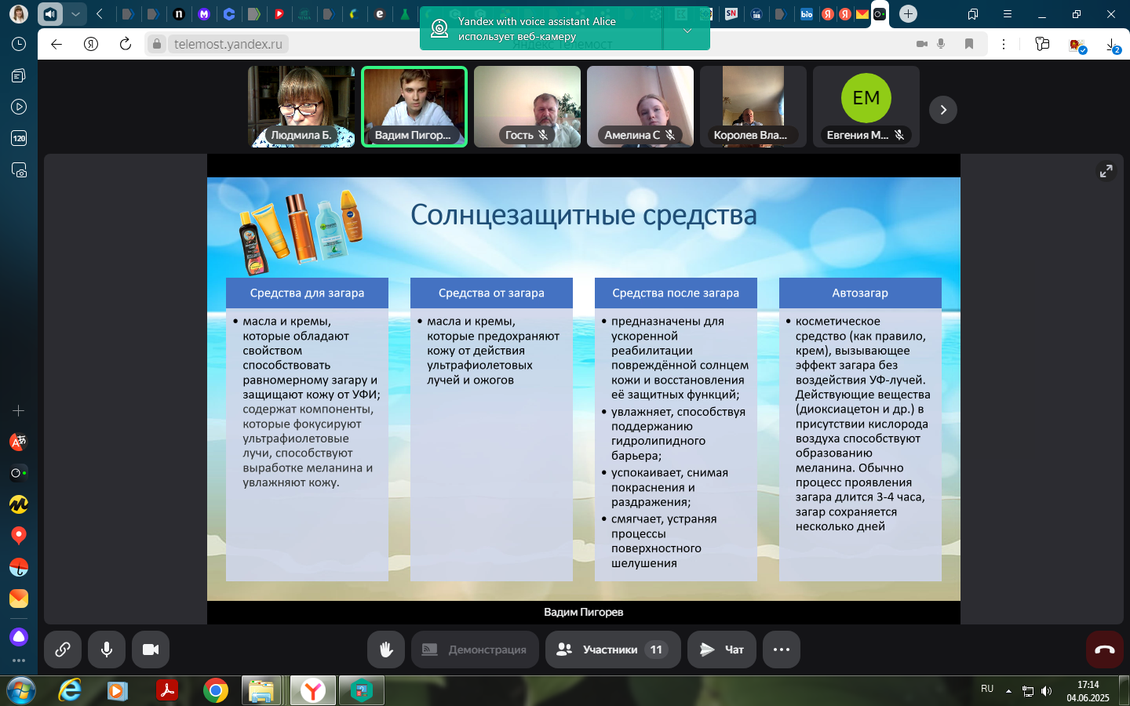Open downloads with the arrow badge icon

coord(1113,45)
